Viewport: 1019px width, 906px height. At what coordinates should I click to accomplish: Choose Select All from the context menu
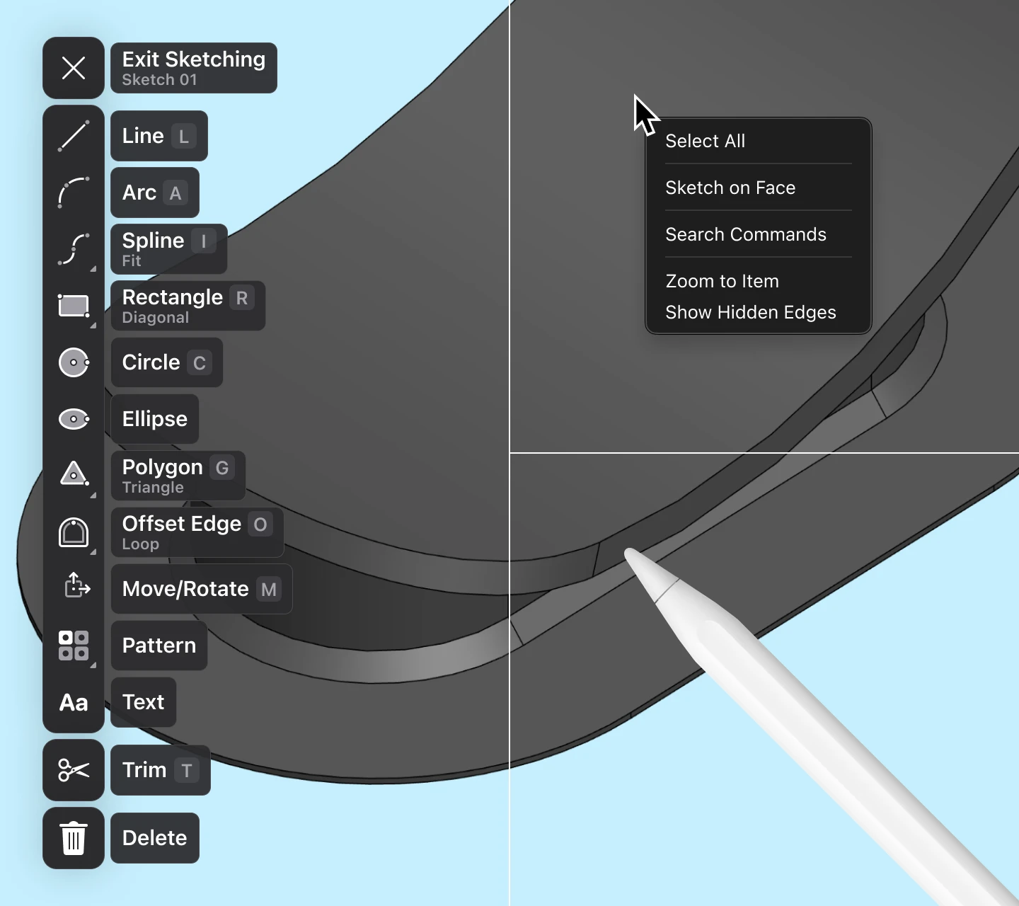pos(705,141)
